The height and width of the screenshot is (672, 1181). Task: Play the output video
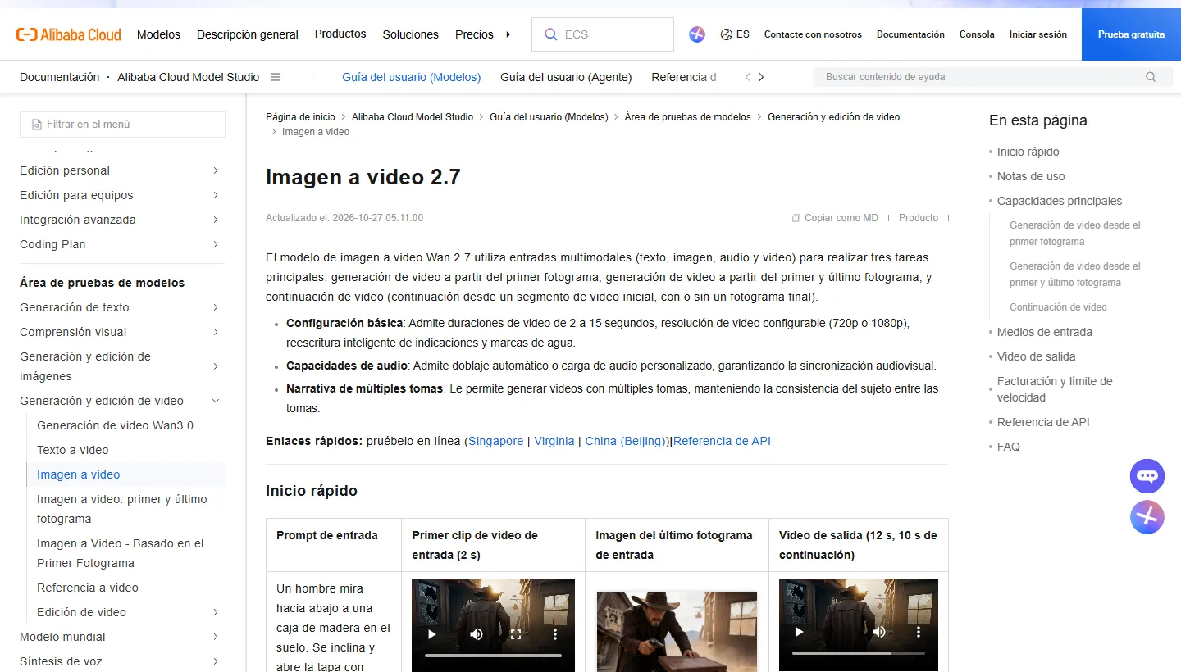click(x=799, y=632)
